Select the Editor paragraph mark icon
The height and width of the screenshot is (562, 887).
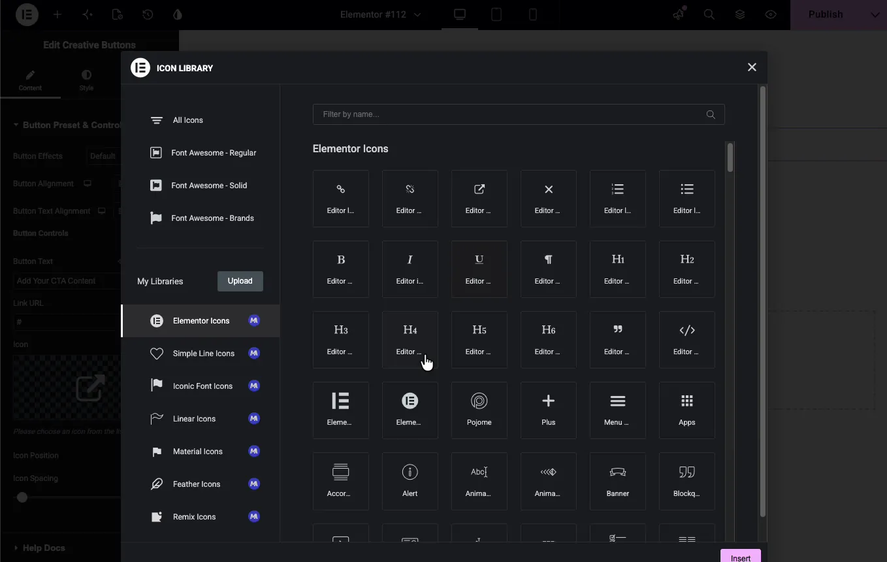point(549,269)
